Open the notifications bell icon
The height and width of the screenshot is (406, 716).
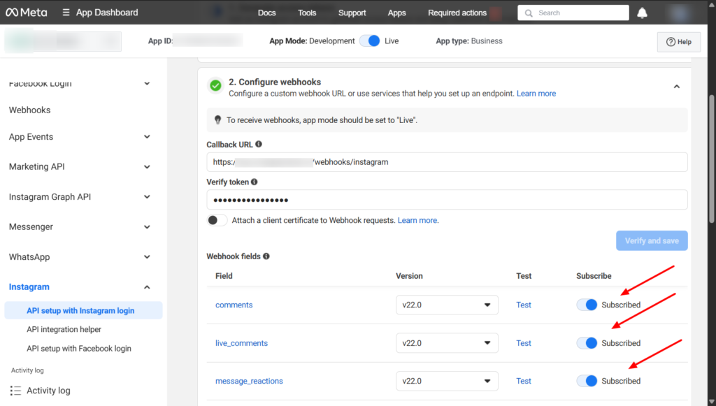(x=643, y=13)
